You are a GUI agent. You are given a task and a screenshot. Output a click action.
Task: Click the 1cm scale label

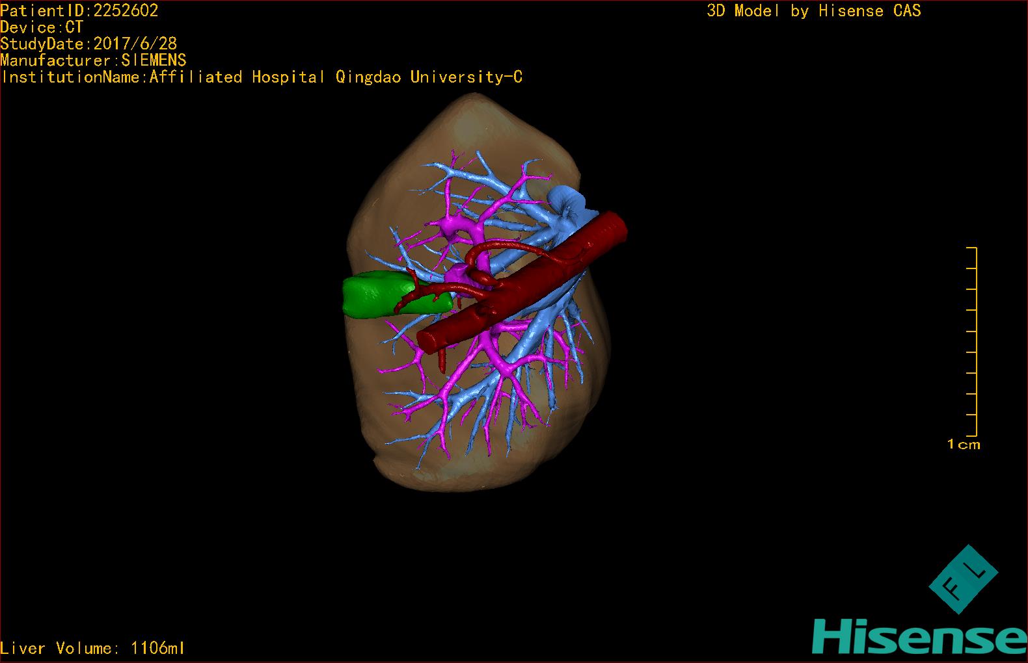click(x=964, y=445)
